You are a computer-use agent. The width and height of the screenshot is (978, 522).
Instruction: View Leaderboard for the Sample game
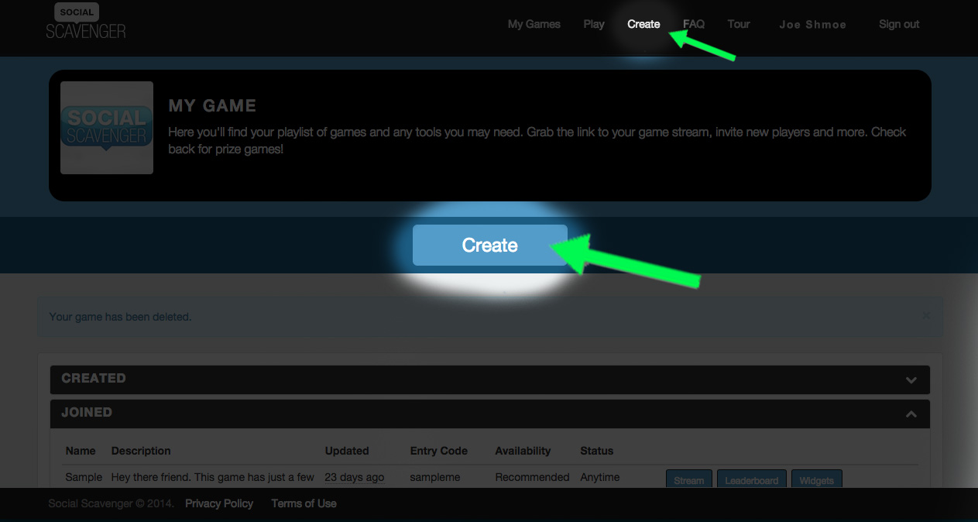752,479
